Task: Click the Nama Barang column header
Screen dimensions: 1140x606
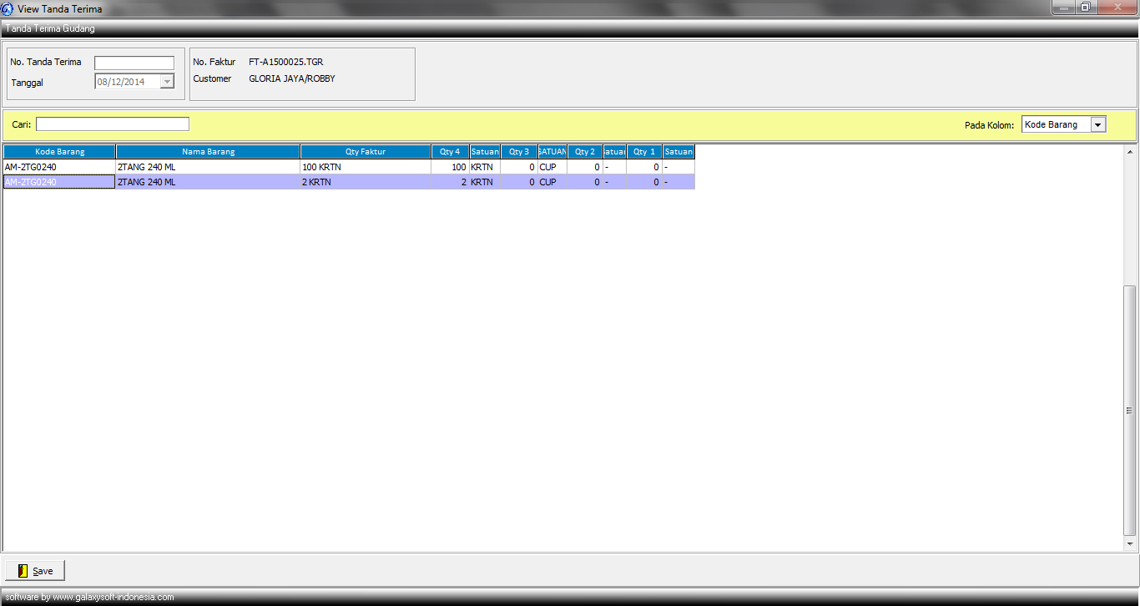Action: click(x=208, y=152)
